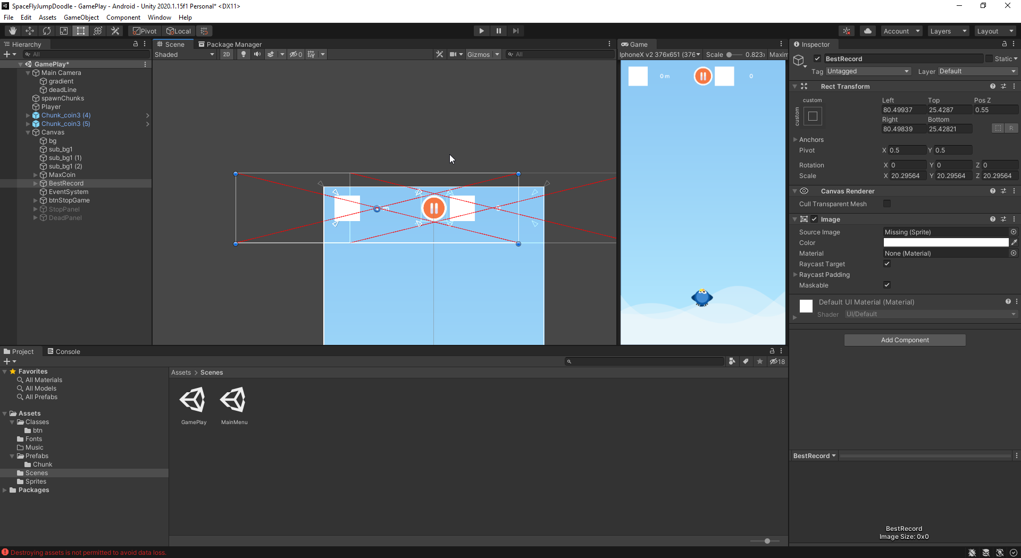Enable Cull Transparent Mesh checkbox
Viewport: 1021px width, 558px height.
[887, 204]
